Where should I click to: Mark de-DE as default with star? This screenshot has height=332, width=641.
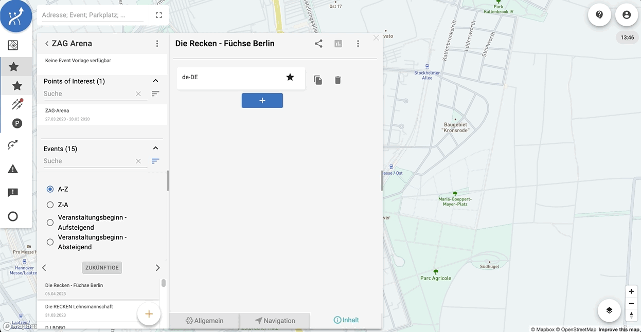click(290, 77)
